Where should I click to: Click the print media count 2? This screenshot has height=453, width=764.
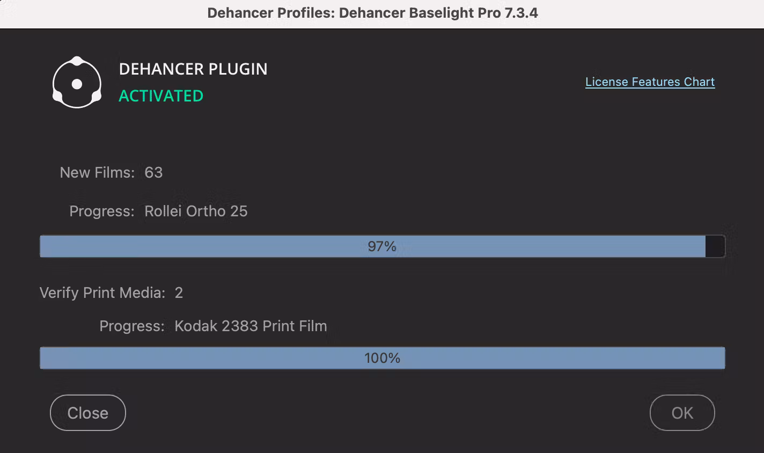[179, 293]
